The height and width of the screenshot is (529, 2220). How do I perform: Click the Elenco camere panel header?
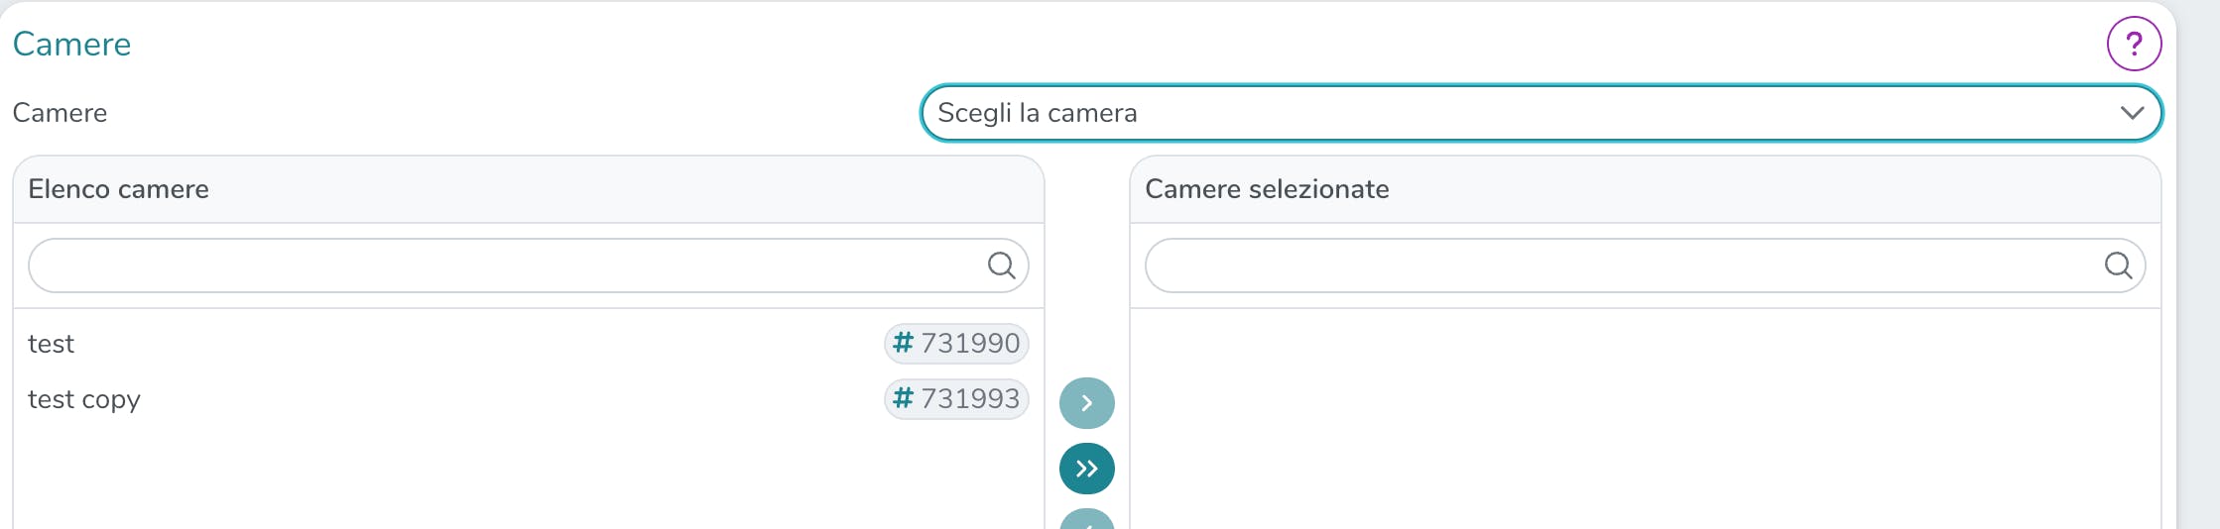click(x=529, y=189)
